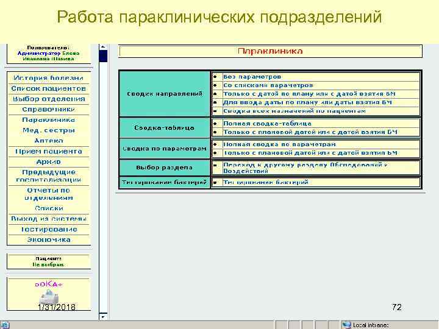
Task: Open Переход к другому разделу Обследований link
Action: click(305, 168)
